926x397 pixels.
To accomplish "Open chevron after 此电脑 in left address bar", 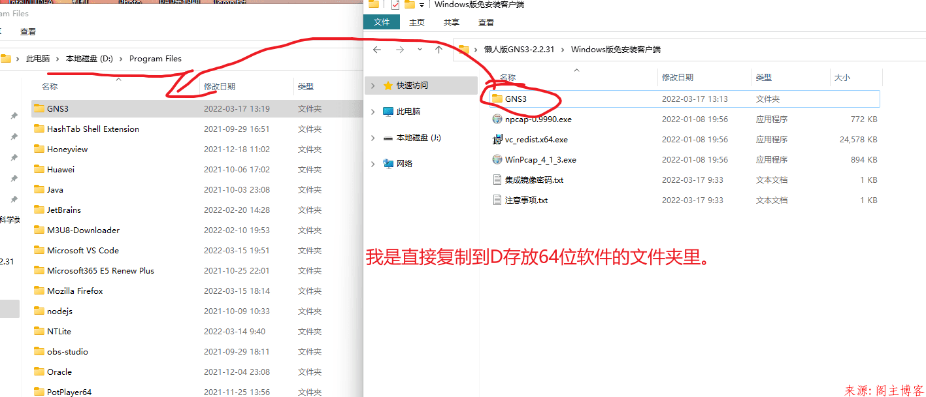I will [58, 58].
